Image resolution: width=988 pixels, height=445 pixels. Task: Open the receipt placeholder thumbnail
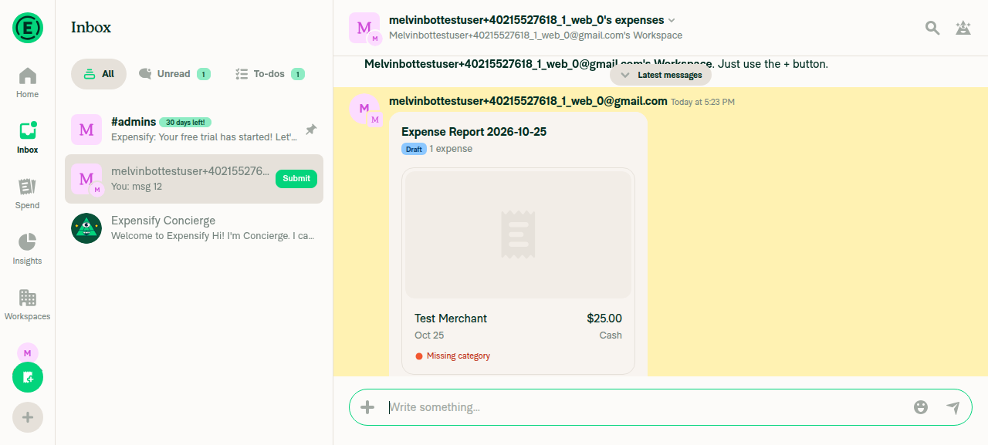click(x=518, y=234)
